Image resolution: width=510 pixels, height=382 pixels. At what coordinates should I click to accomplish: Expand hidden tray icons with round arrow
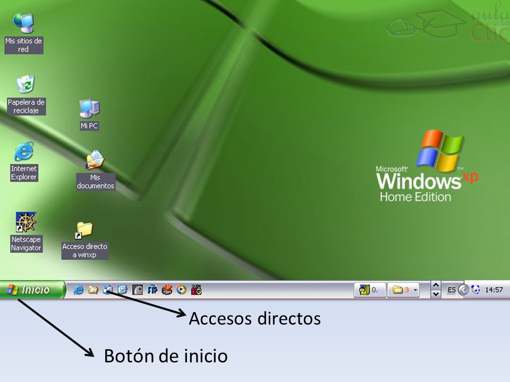(x=463, y=290)
